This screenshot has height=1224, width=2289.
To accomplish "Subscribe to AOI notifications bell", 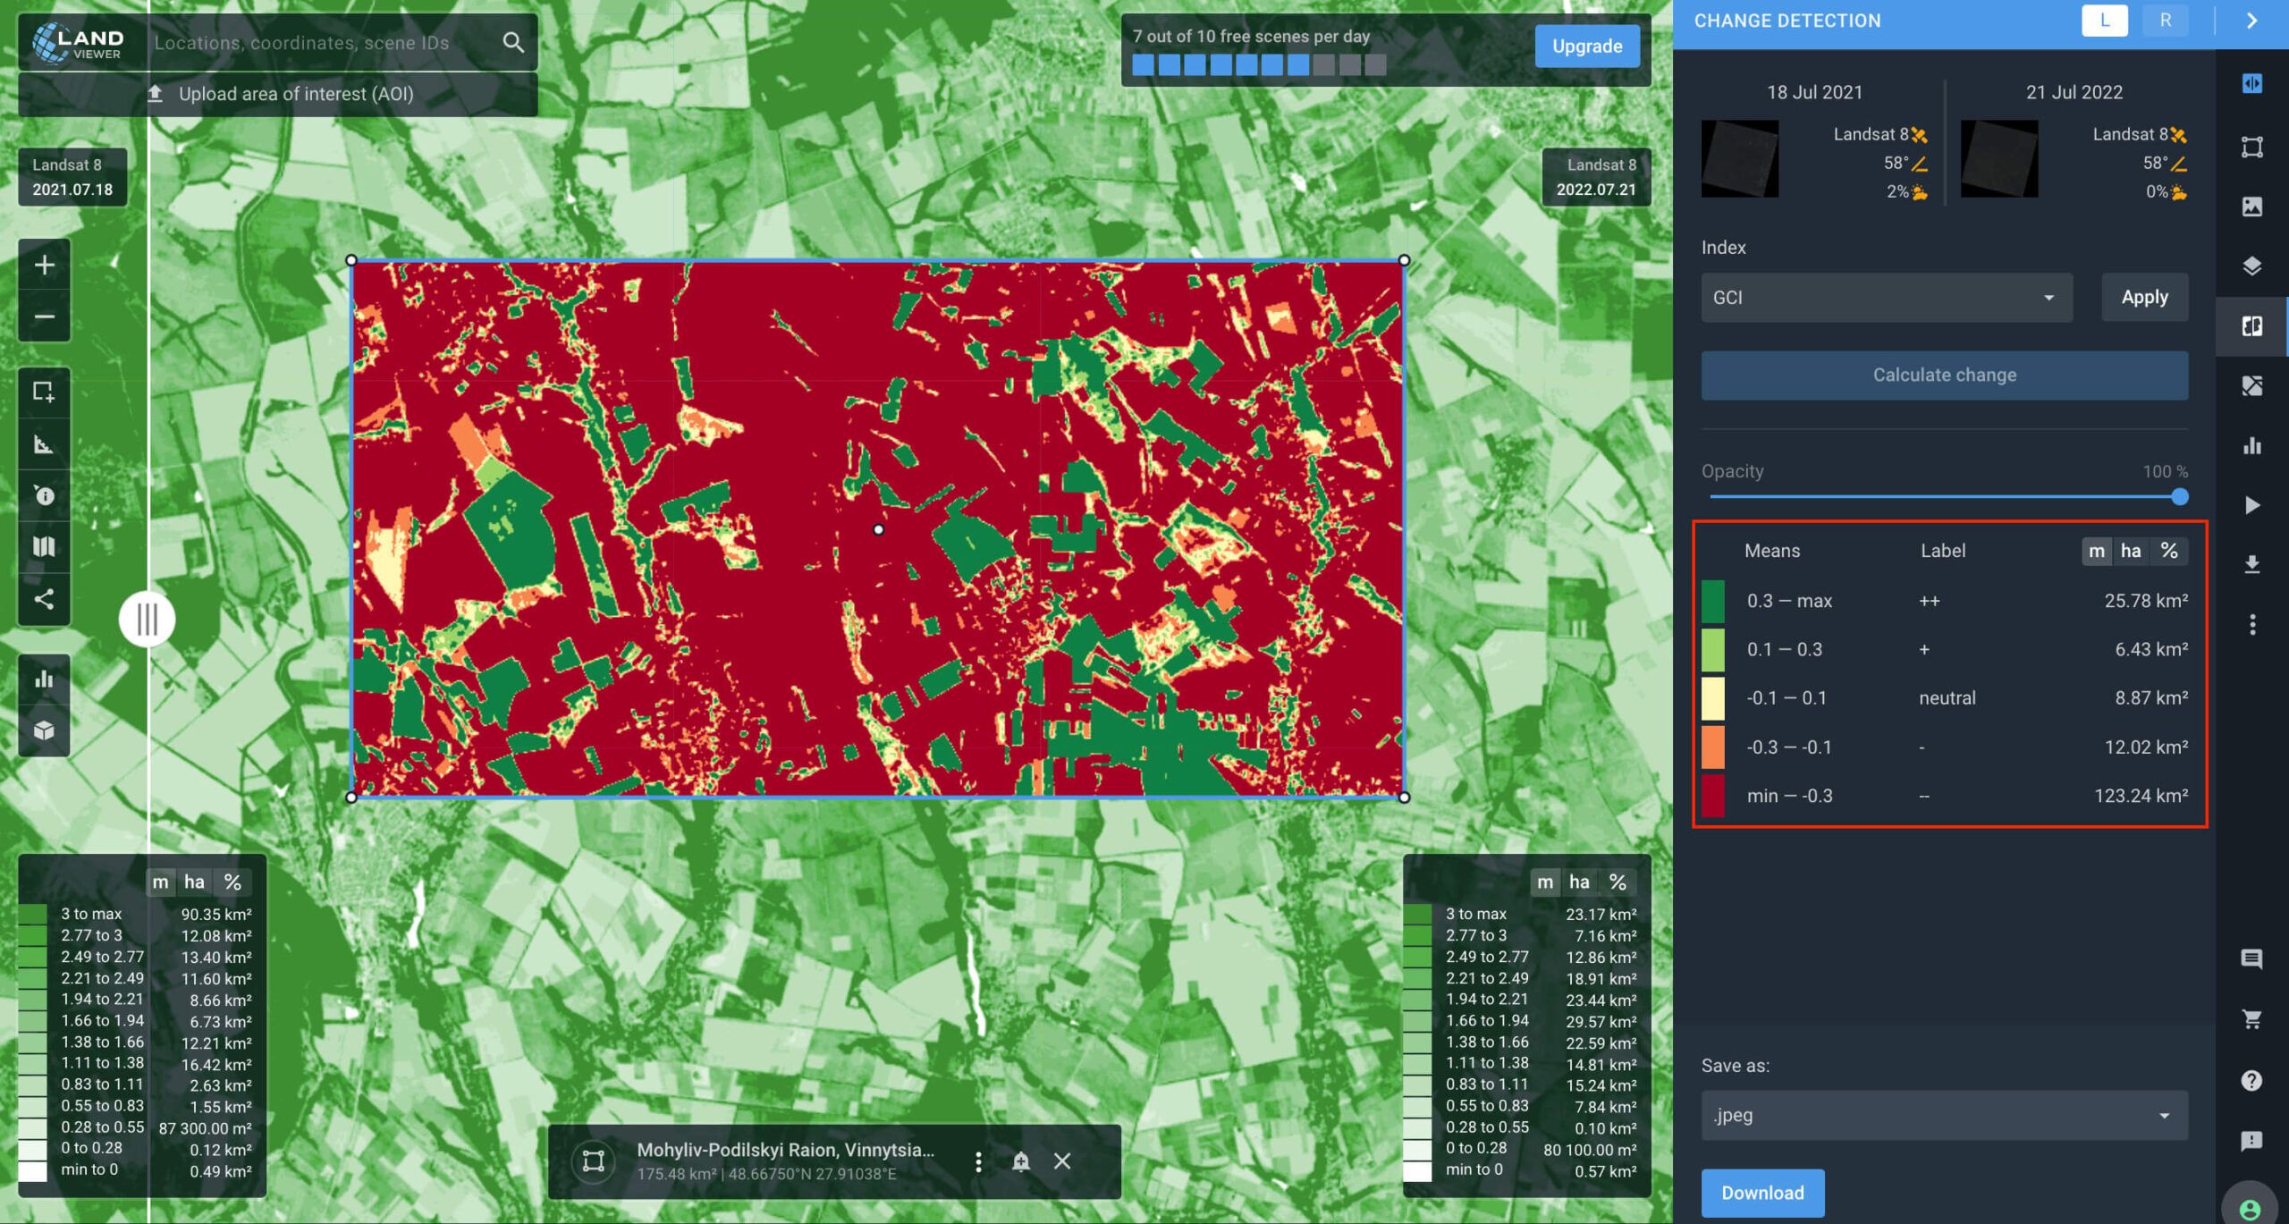I will click(x=1020, y=1161).
